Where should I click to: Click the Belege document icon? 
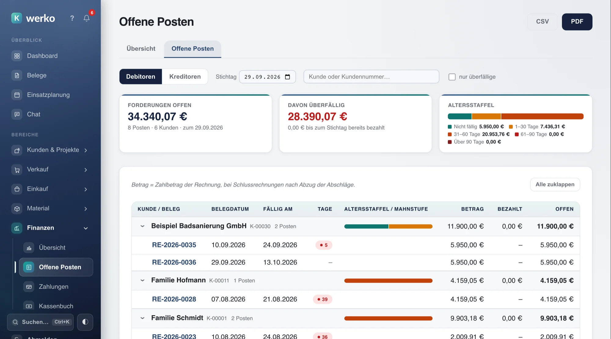[17, 75]
